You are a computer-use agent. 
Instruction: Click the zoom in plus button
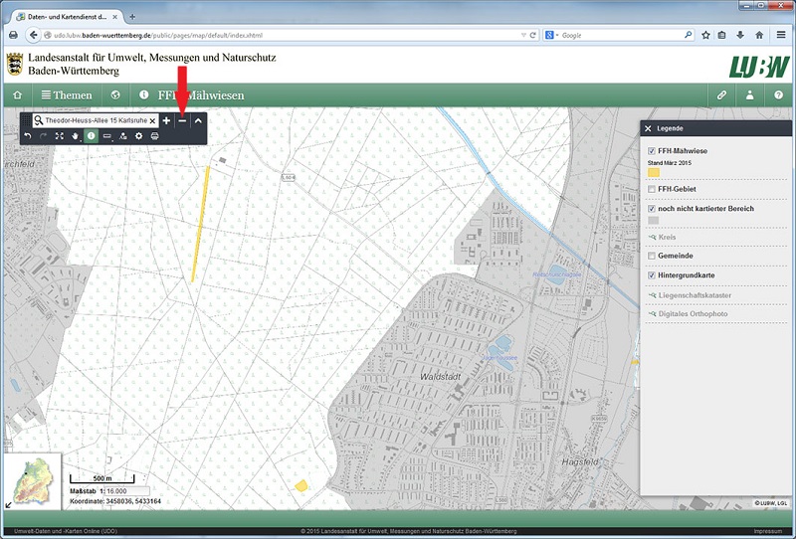(x=166, y=120)
